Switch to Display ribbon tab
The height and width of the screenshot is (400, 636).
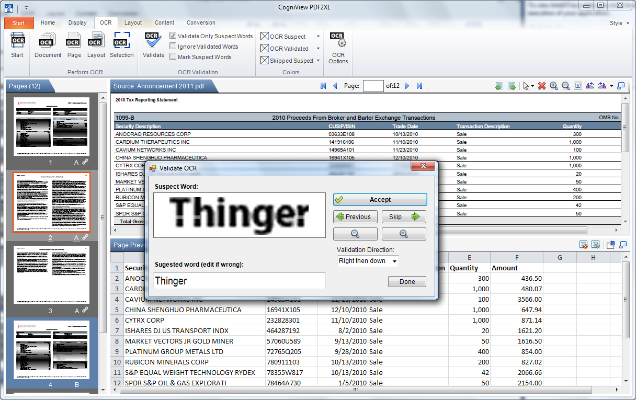click(77, 22)
